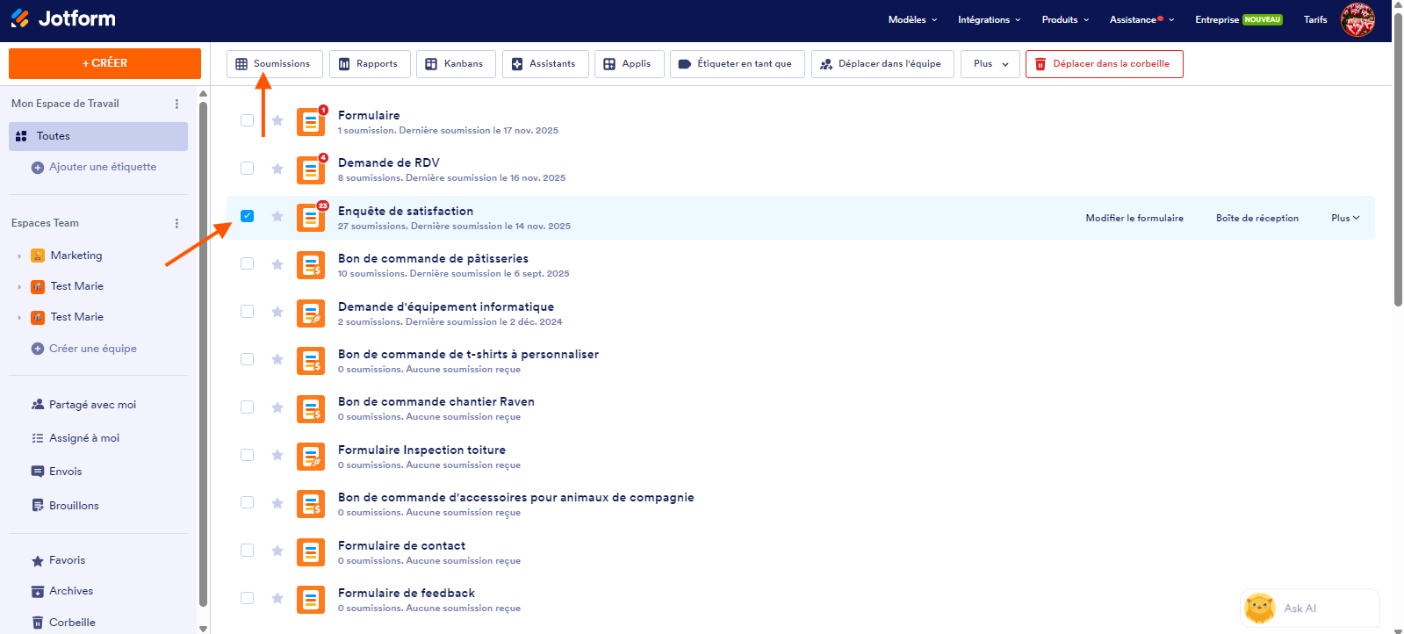The image size is (1404, 634).
Task: Check the Demande de RDV checkbox
Action: [x=248, y=168]
